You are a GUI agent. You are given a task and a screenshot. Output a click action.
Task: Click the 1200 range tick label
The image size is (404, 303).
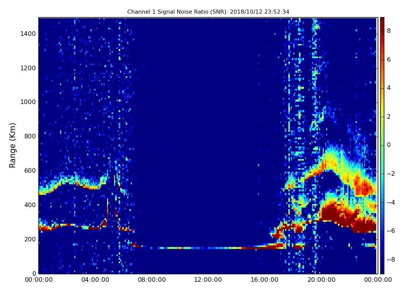(x=28, y=68)
